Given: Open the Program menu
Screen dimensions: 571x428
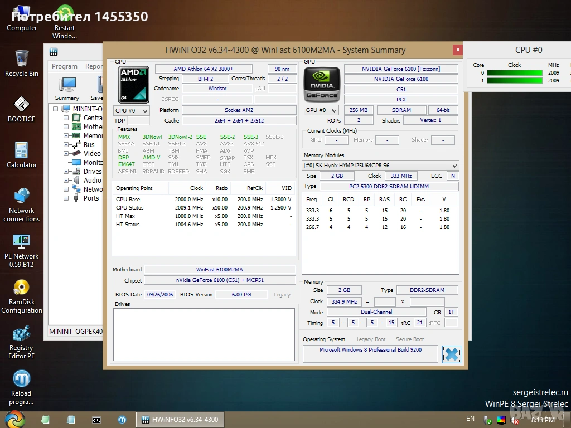Looking at the screenshot, I should (x=65, y=66).
